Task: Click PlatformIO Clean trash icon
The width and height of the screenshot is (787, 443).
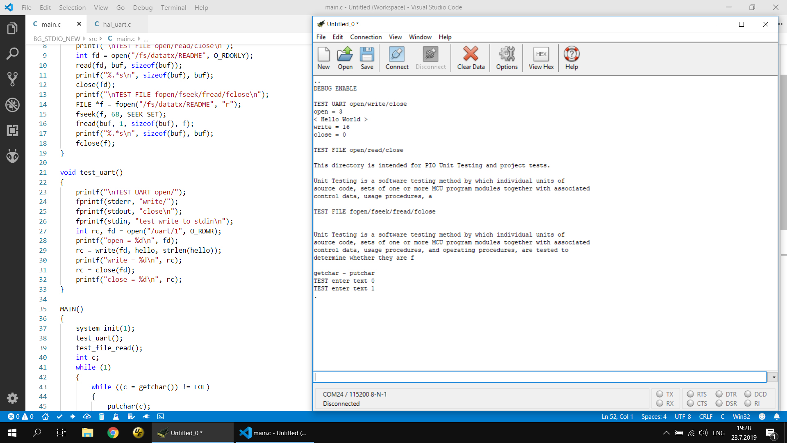Action: tap(102, 416)
